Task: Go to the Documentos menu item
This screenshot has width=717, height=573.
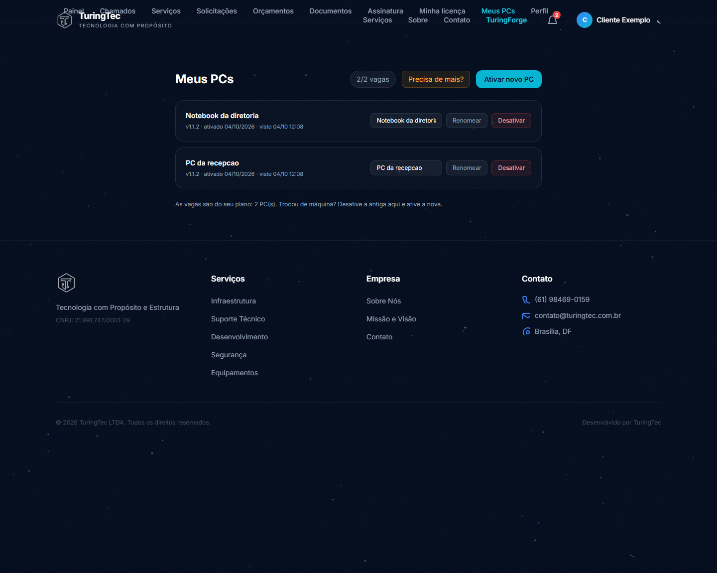Action: click(331, 11)
